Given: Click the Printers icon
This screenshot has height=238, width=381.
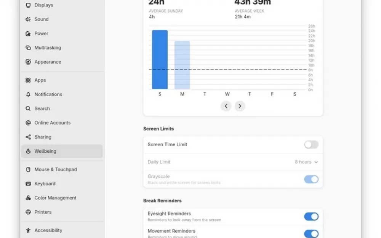Looking at the screenshot, I should coord(28,212).
